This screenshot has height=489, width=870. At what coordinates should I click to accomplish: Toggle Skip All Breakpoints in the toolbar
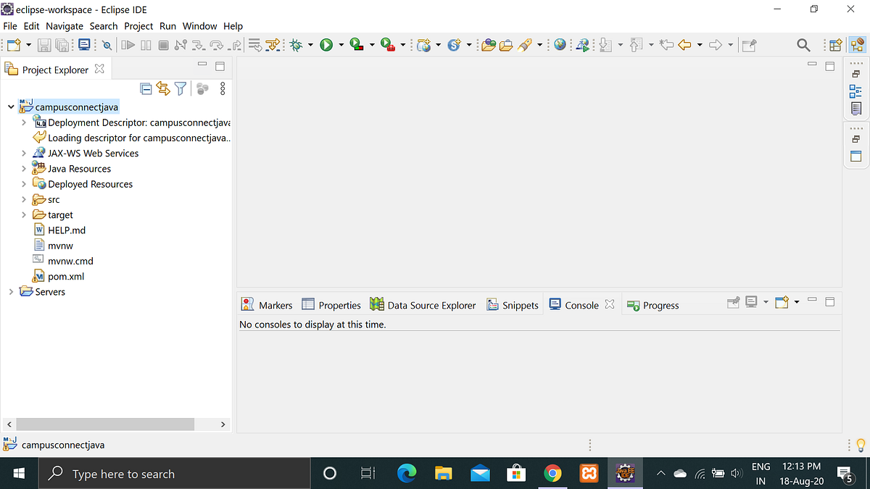point(254,45)
